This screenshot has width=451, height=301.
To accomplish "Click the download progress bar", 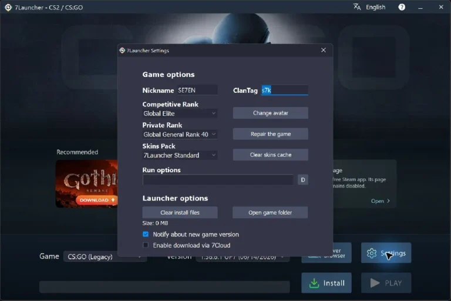I will 164,287.
